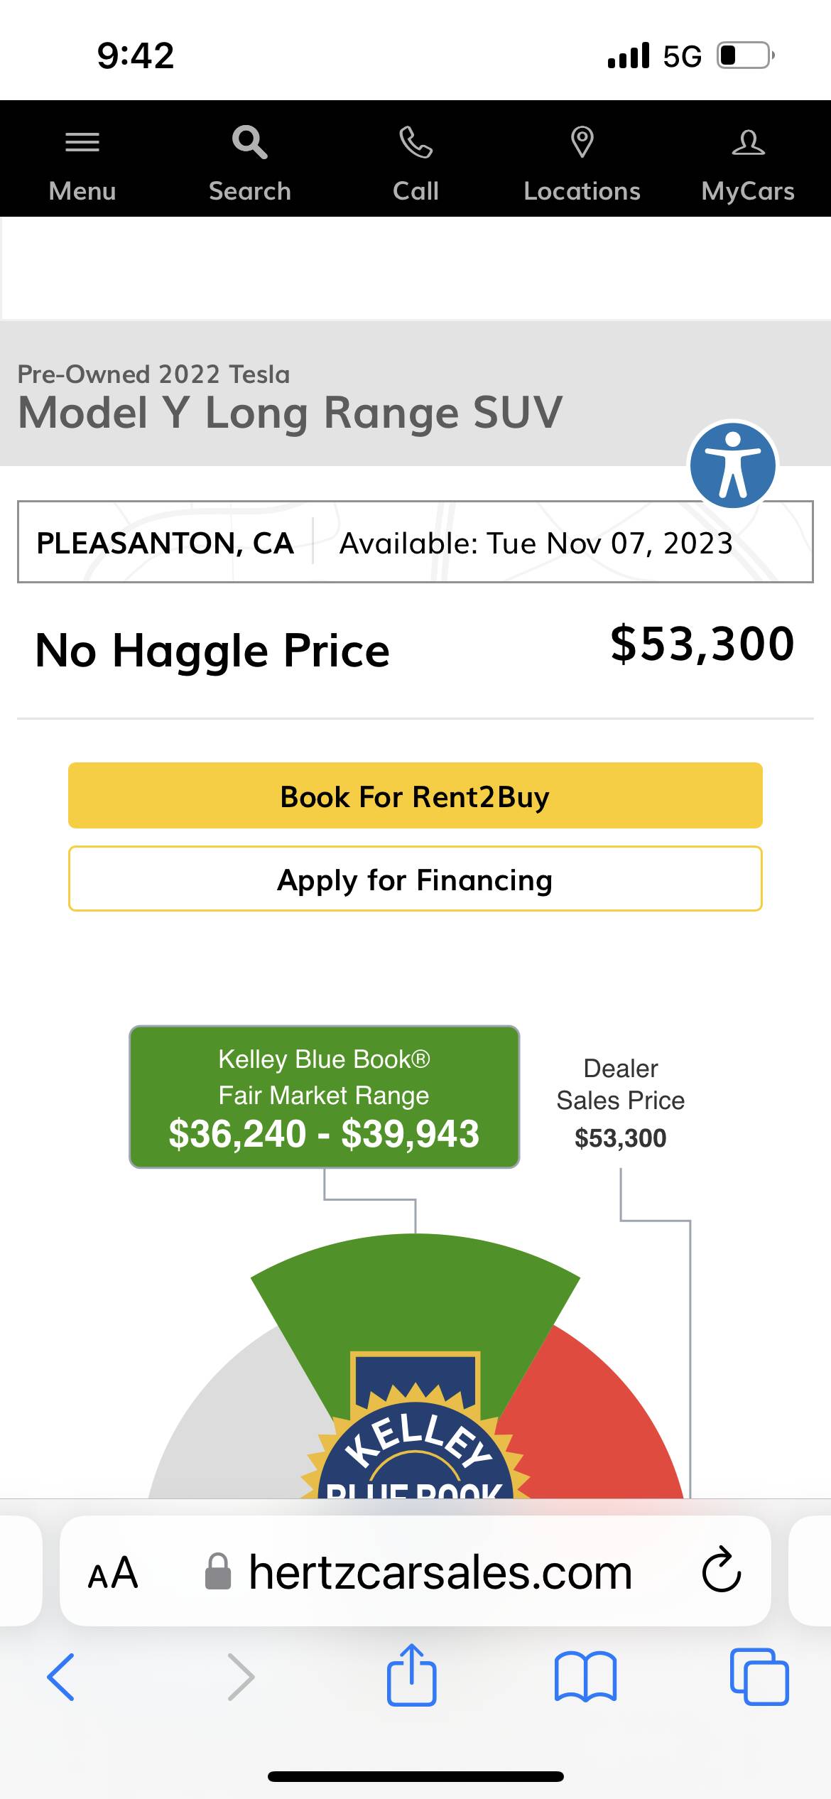Go back to previous page
The image size is (831, 1799).
click(61, 1677)
